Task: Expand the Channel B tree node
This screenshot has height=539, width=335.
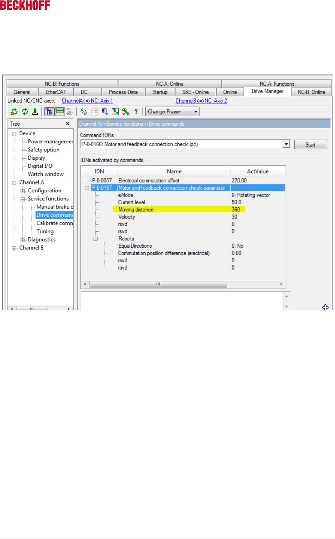Action: [14, 248]
